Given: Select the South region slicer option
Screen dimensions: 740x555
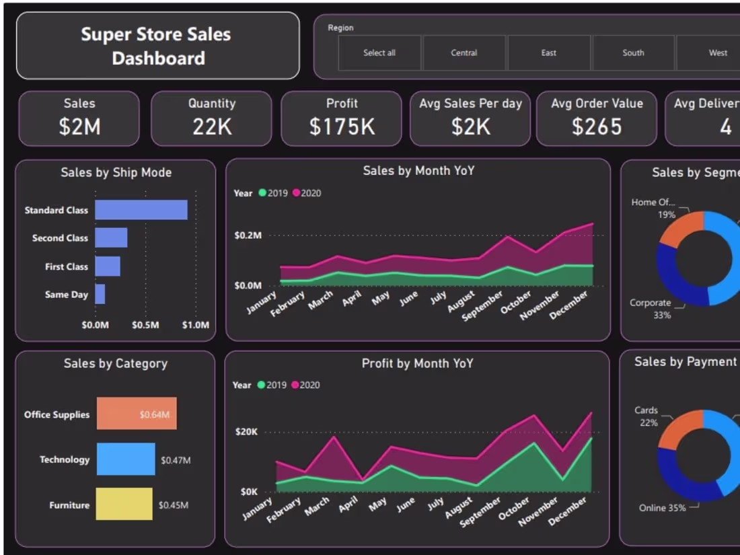Looking at the screenshot, I should click(632, 52).
